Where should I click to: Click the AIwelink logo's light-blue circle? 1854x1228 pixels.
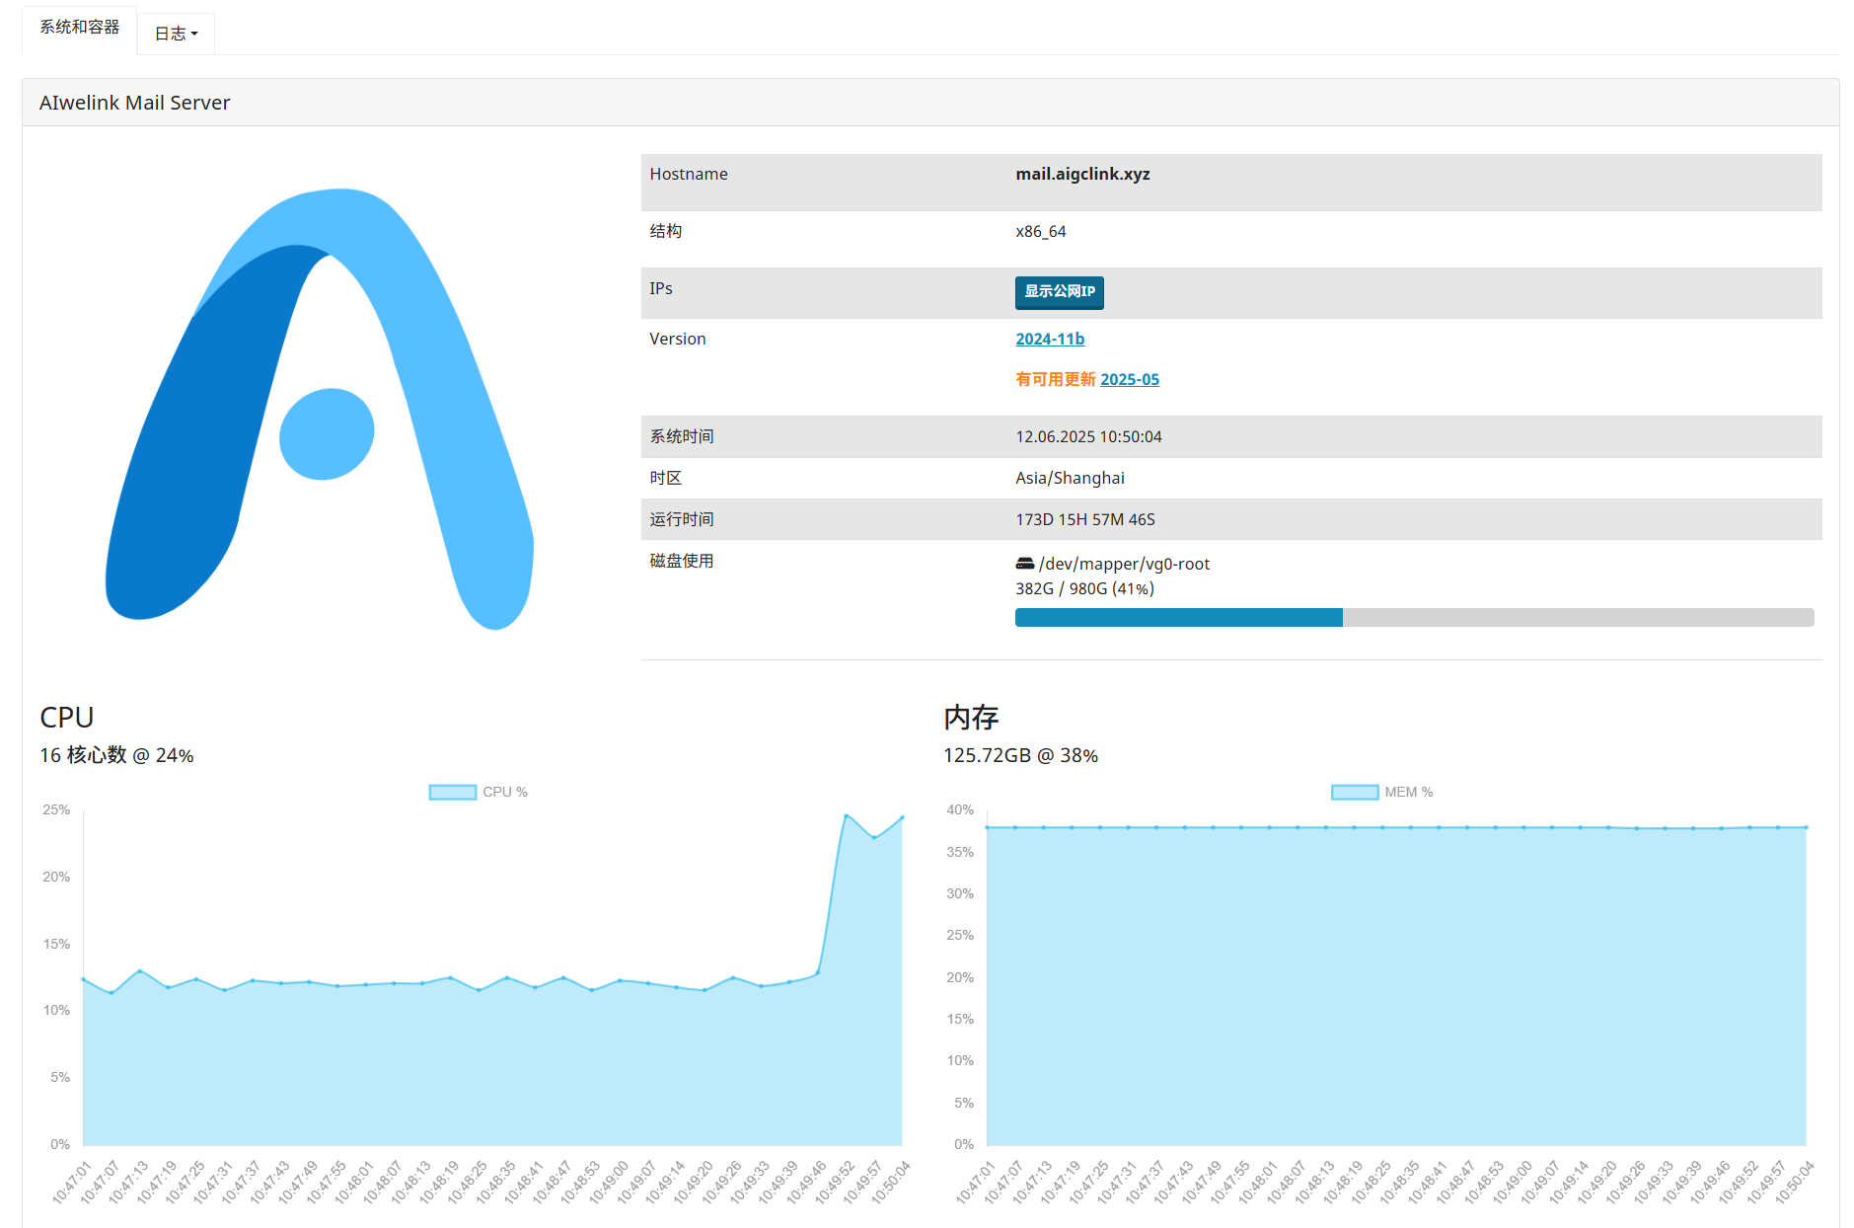327,434
